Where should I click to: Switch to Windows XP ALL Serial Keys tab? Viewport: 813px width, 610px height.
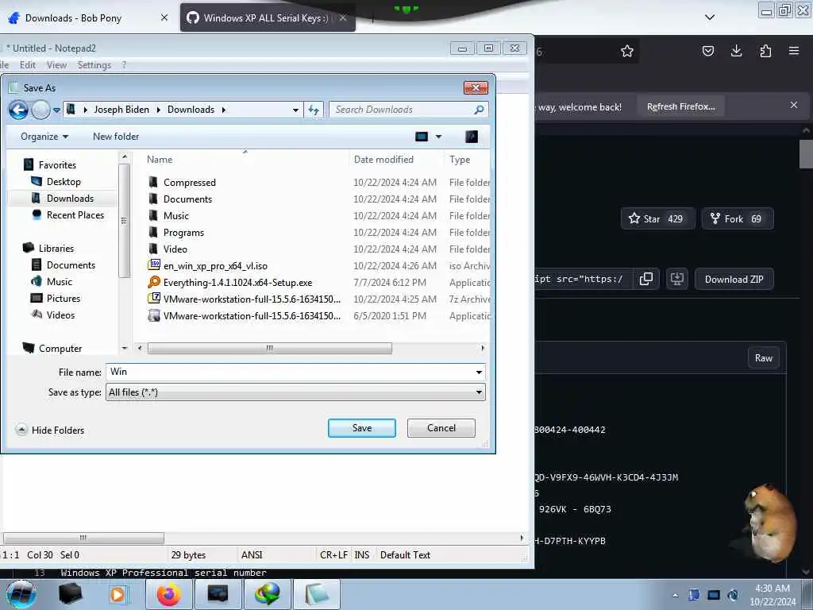click(267, 17)
